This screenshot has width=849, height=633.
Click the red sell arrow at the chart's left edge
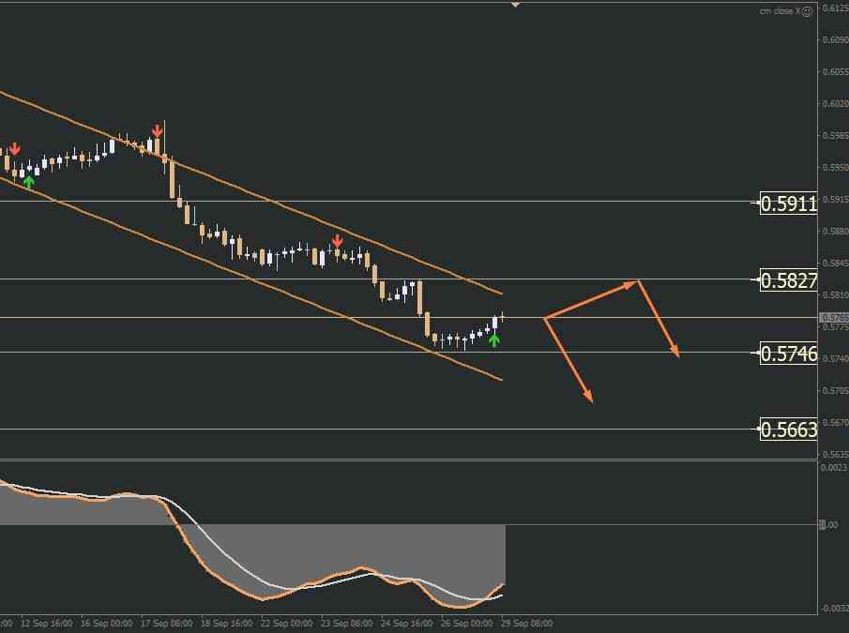(x=15, y=149)
